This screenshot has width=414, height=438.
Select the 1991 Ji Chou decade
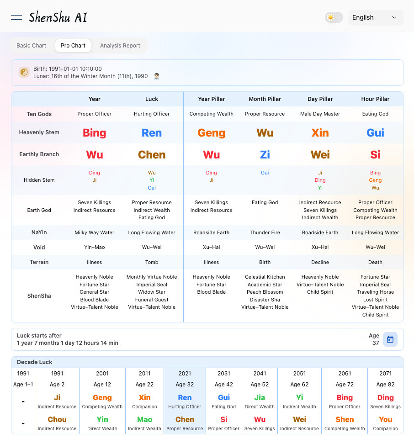click(57, 401)
